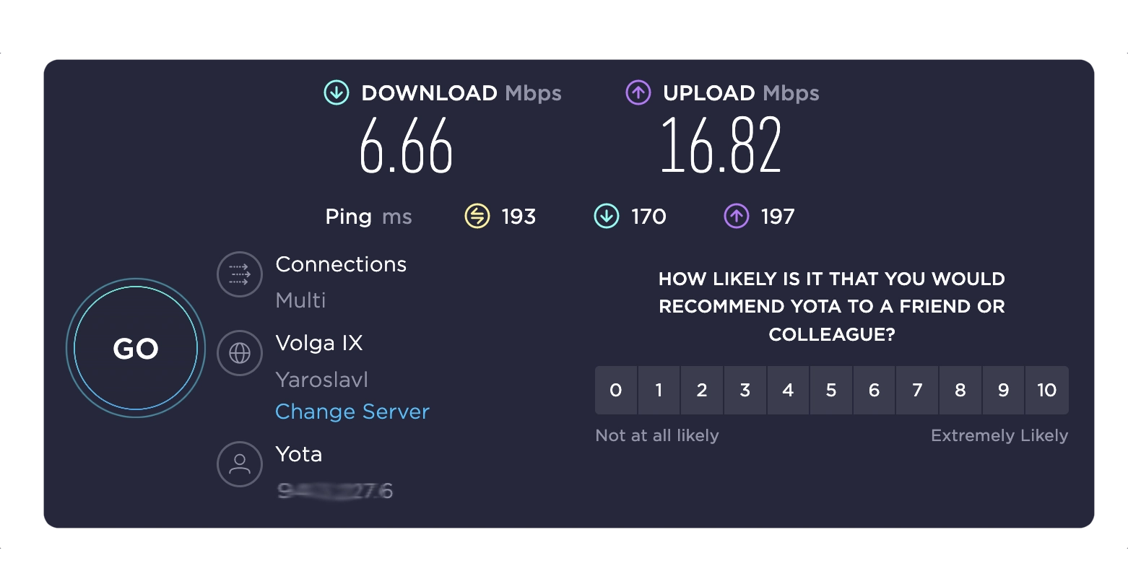Select rating 7 on the recommendation scale
The height and width of the screenshot is (579, 1128).
coord(917,390)
